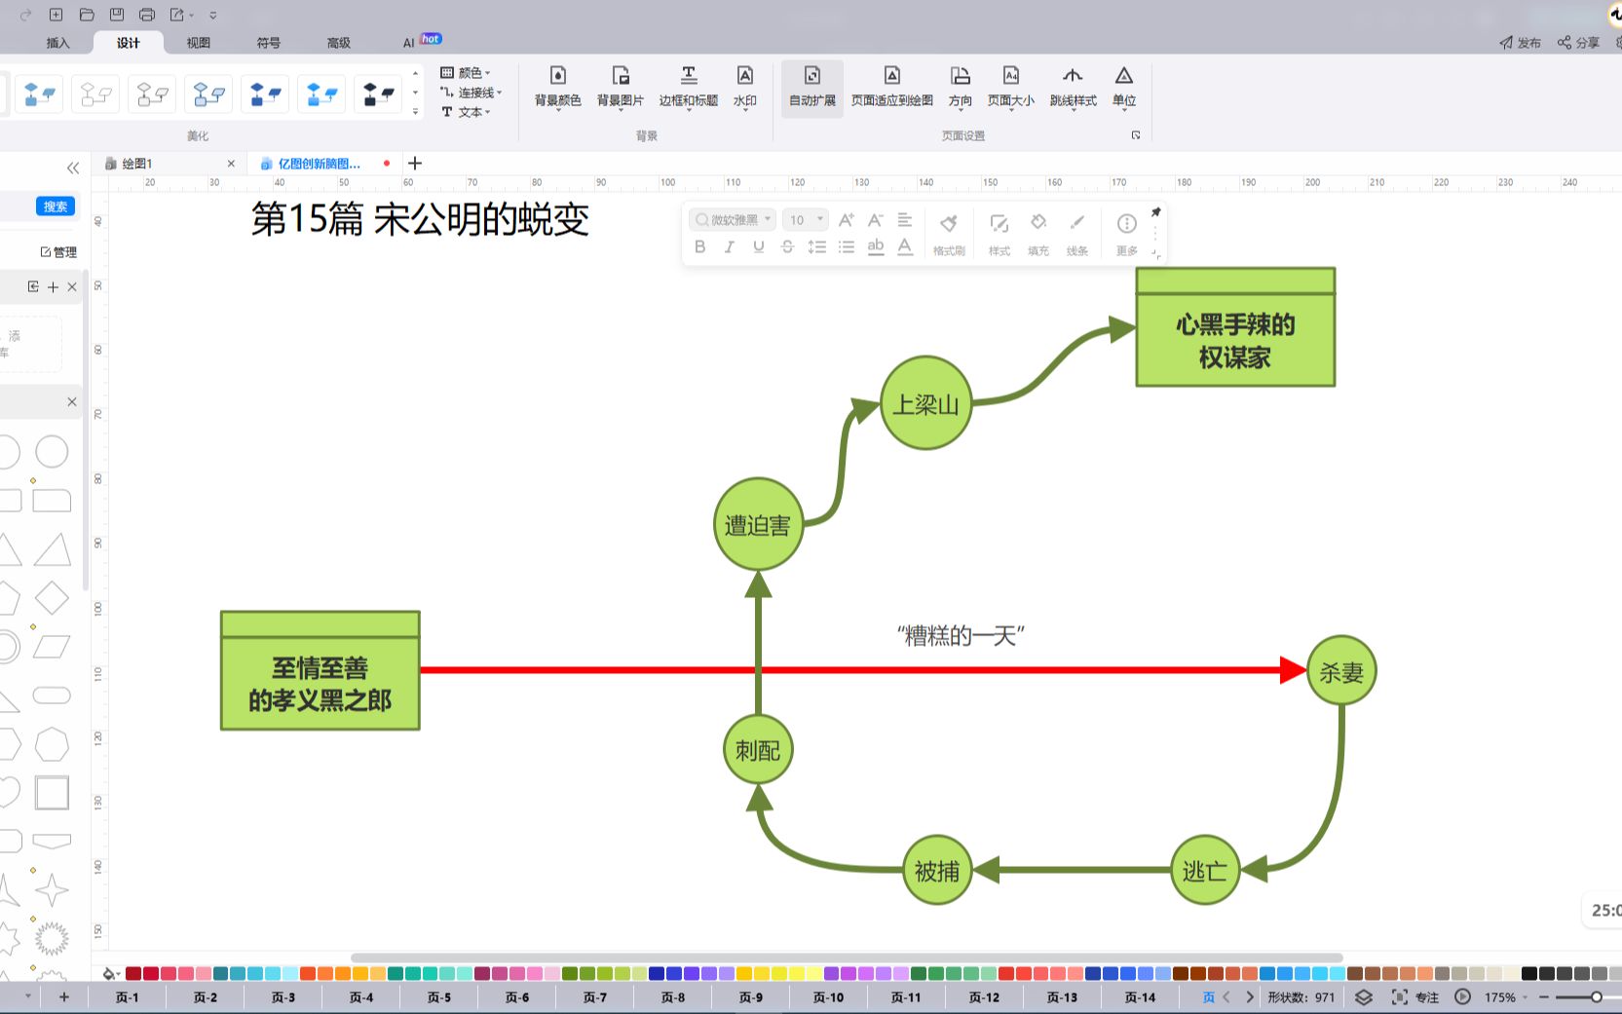
Task: Click 页面适应到绘图 fit page to drawing
Action: pos(892,88)
